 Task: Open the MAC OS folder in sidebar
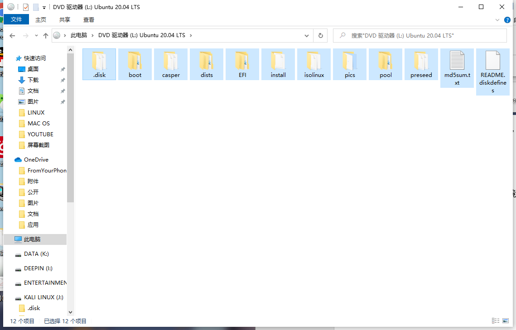39,123
